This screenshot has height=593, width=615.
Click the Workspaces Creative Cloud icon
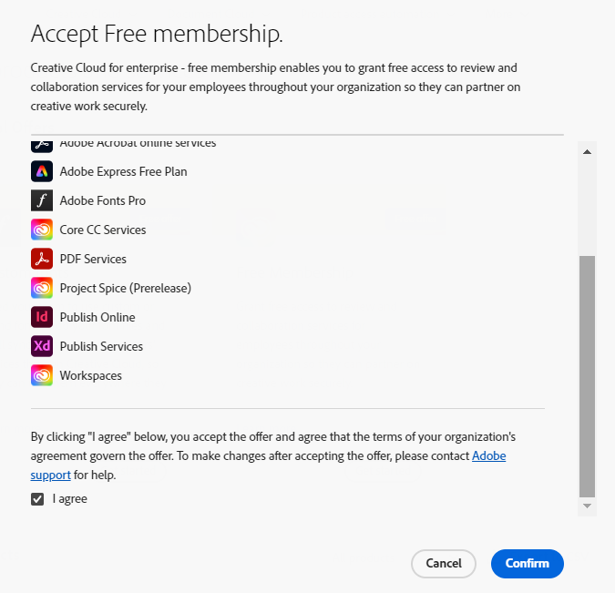click(42, 375)
